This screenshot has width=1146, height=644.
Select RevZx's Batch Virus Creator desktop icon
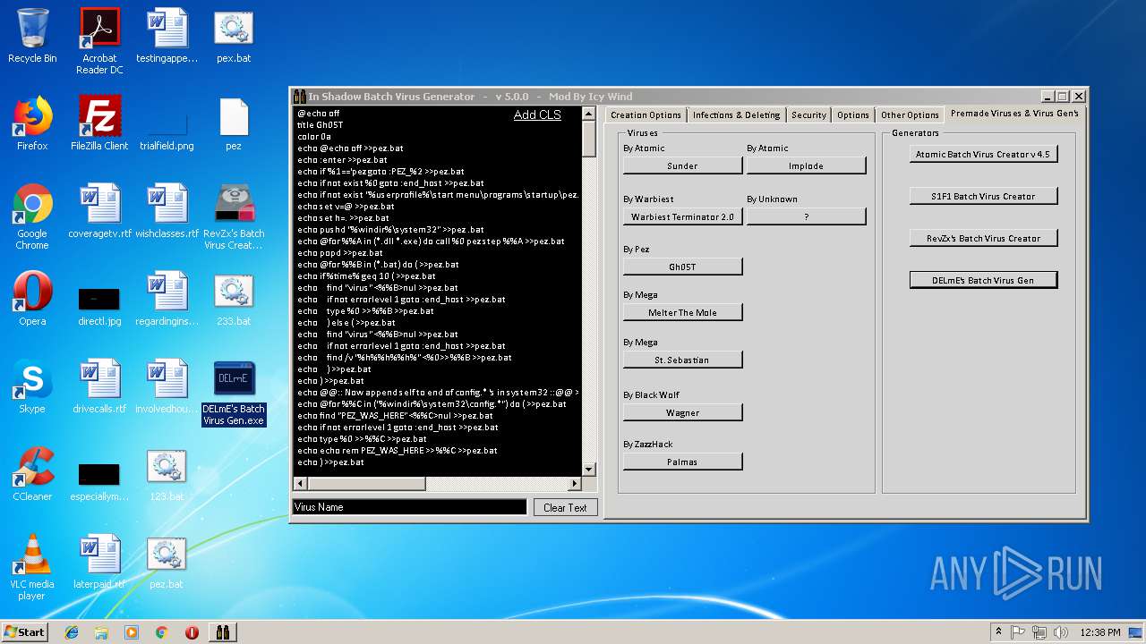[234, 216]
